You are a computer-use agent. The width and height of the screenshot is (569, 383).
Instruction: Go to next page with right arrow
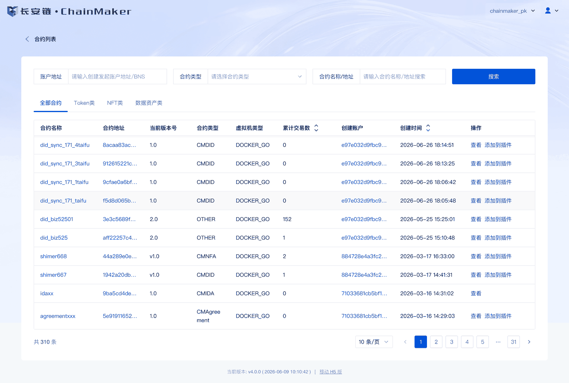point(529,342)
